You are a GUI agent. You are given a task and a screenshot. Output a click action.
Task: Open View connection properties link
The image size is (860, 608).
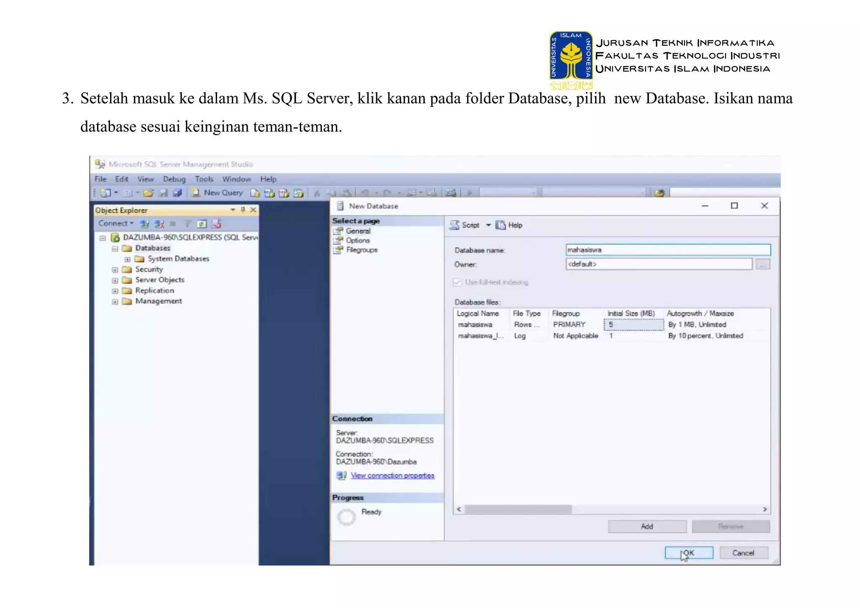[x=393, y=475]
